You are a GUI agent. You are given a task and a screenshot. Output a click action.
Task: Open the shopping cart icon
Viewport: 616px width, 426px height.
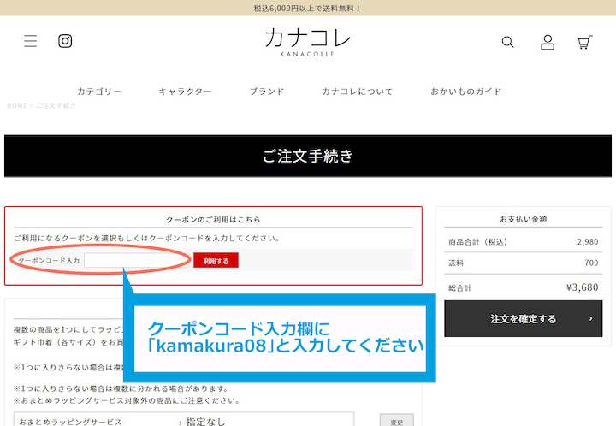point(585,42)
